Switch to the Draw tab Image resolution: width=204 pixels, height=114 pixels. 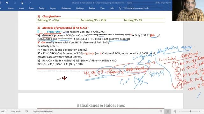[x=31, y=8]
